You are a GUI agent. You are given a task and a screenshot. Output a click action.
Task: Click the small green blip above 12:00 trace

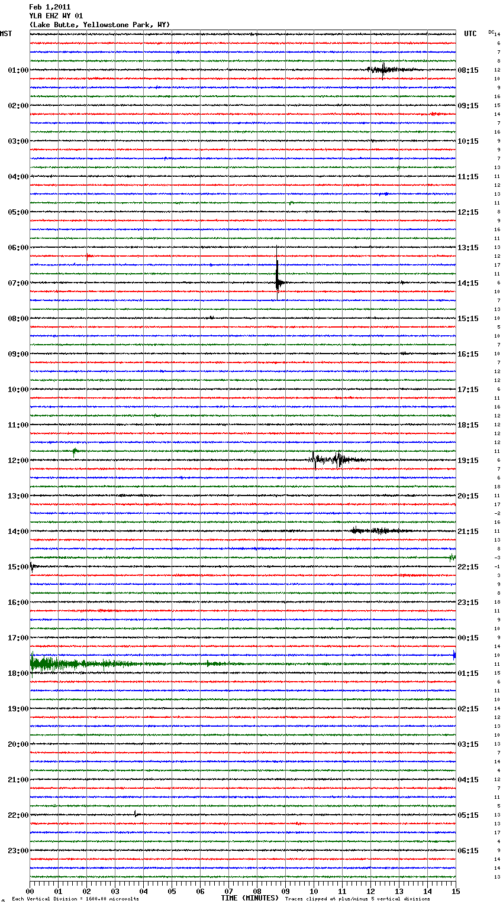75,451
